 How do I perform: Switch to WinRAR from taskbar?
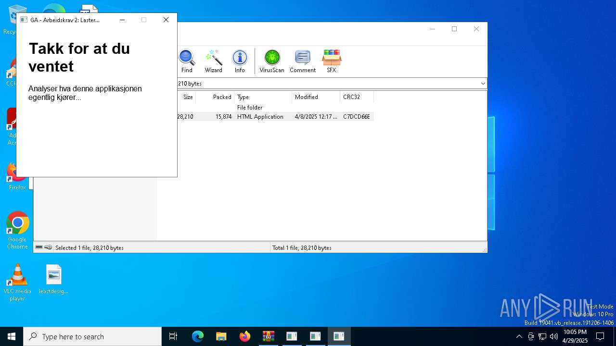(x=268, y=336)
